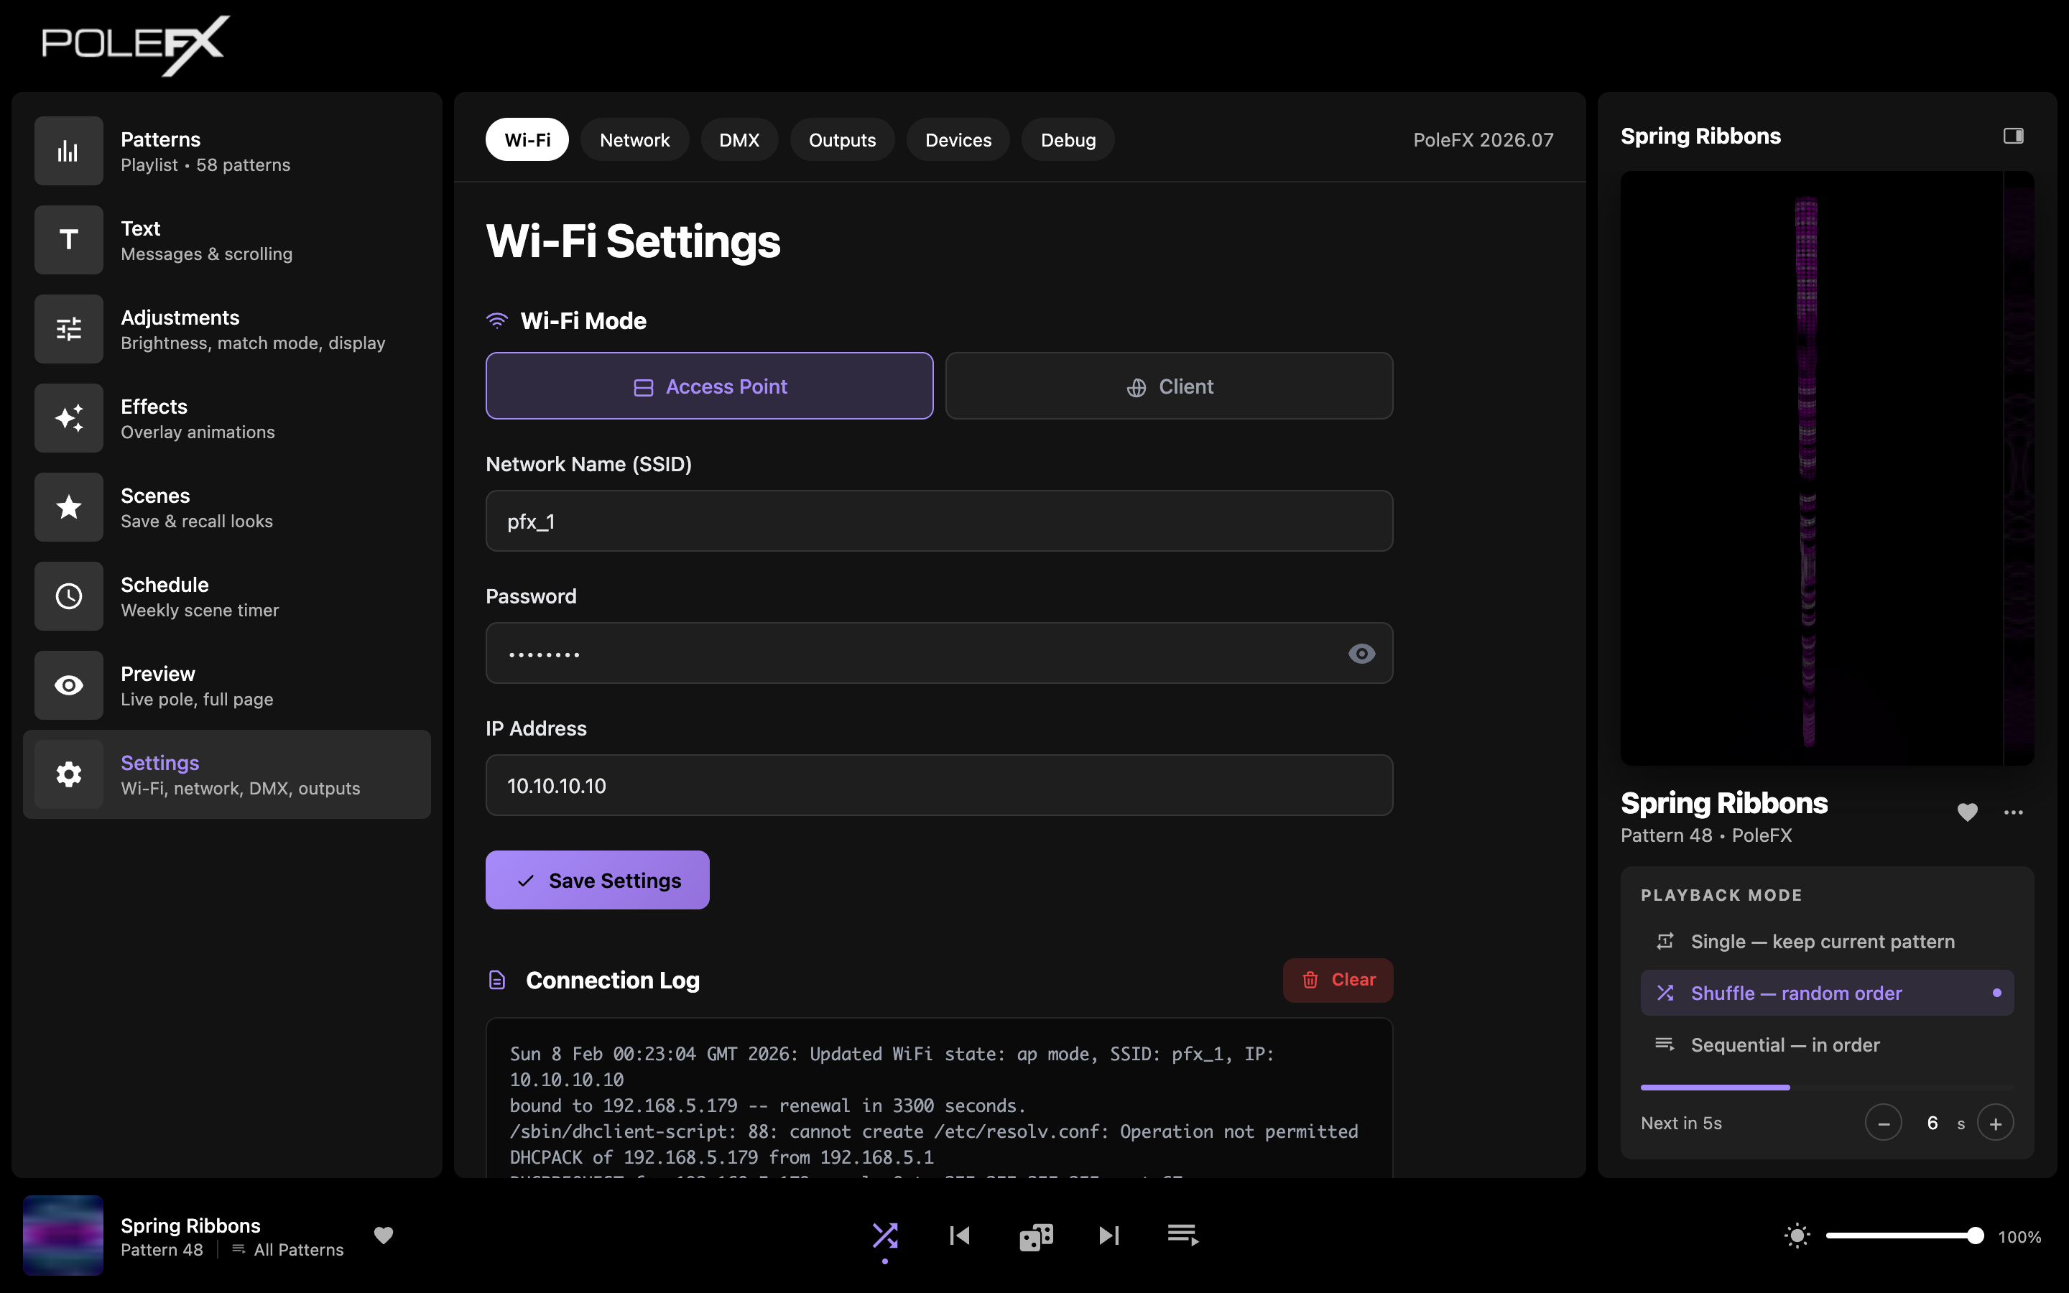Click the 100% brightness value
This screenshot has height=1293, width=2069.
pyautogui.click(x=2019, y=1236)
